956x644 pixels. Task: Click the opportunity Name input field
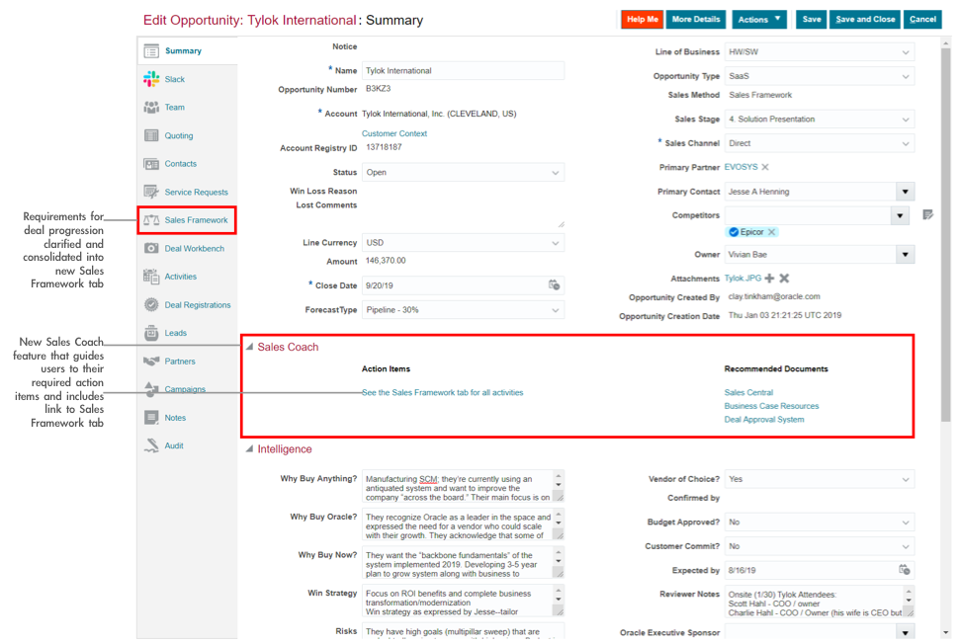point(464,71)
